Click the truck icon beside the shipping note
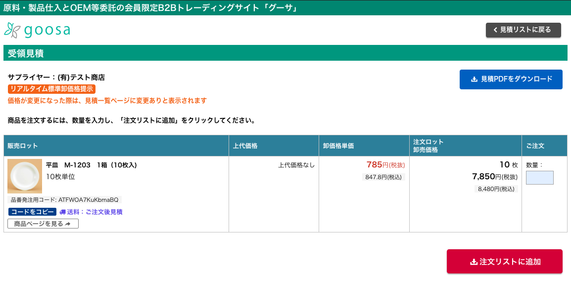The height and width of the screenshot is (306, 571). coord(62,212)
